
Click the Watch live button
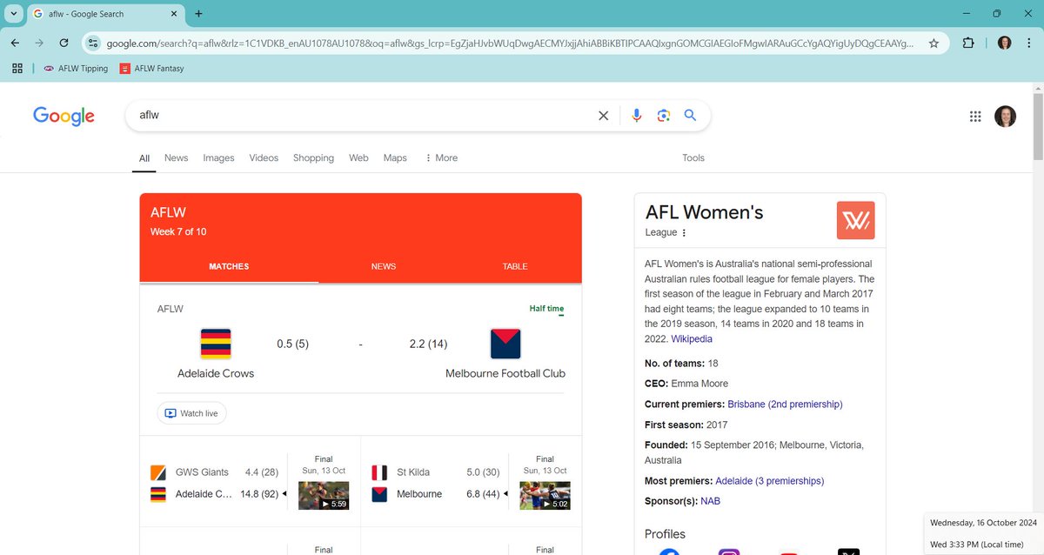click(192, 413)
